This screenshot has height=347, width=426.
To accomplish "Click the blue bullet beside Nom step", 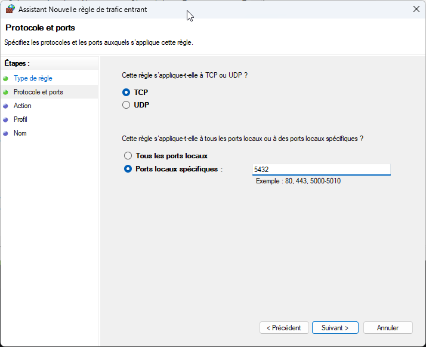I will pyautogui.click(x=6, y=133).
